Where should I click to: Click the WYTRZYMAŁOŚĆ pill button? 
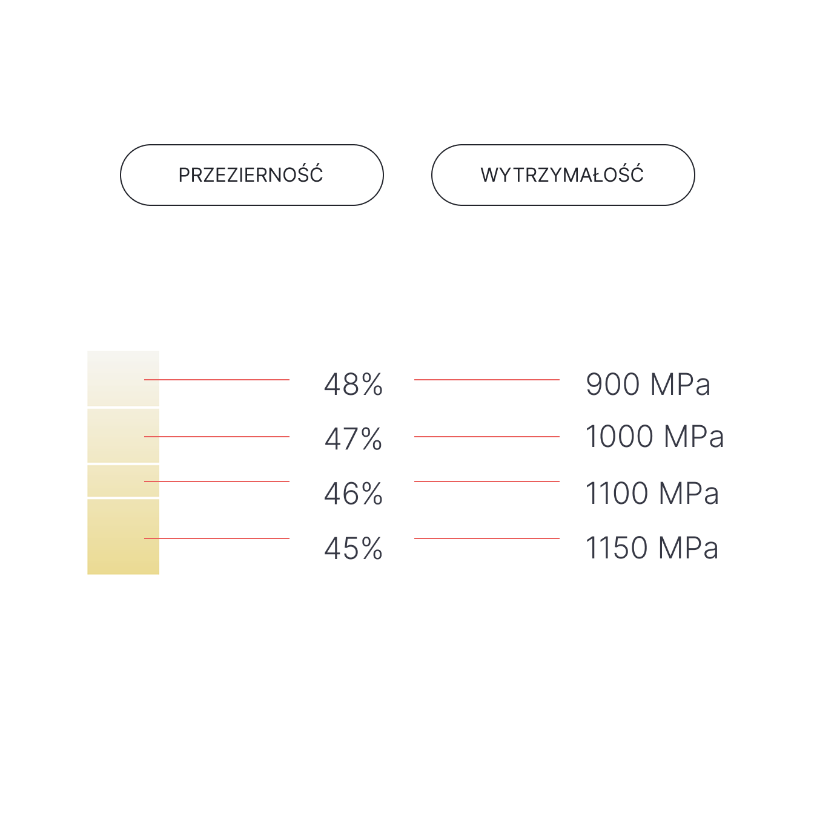(x=563, y=175)
